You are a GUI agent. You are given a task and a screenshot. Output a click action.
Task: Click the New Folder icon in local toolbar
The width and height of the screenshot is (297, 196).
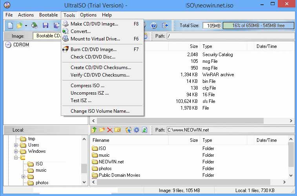click(x=102, y=130)
